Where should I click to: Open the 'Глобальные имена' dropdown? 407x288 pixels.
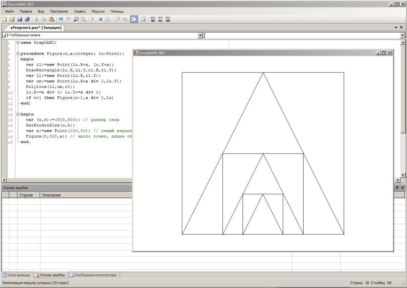[x=200, y=35]
